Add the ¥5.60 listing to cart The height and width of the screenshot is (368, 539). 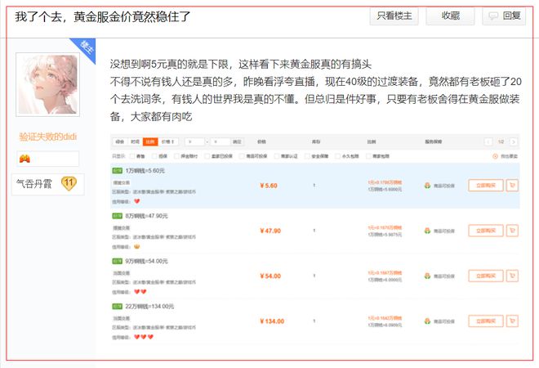[x=512, y=186]
